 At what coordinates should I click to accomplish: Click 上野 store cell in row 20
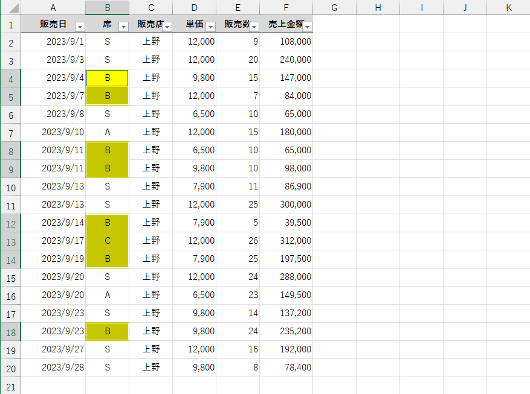coord(150,367)
